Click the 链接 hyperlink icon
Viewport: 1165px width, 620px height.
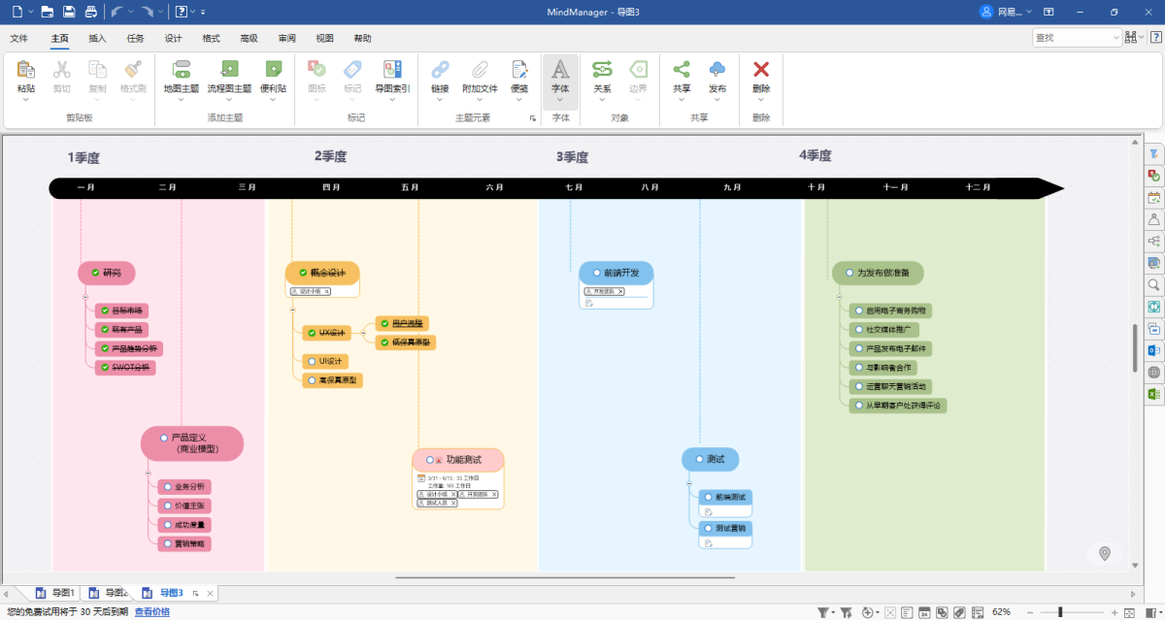point(440,69)
